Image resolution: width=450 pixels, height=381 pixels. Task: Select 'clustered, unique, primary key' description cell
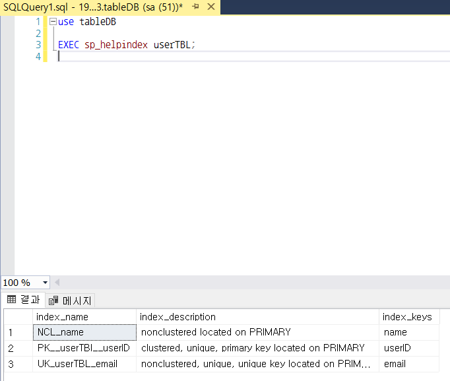(257, 348)
